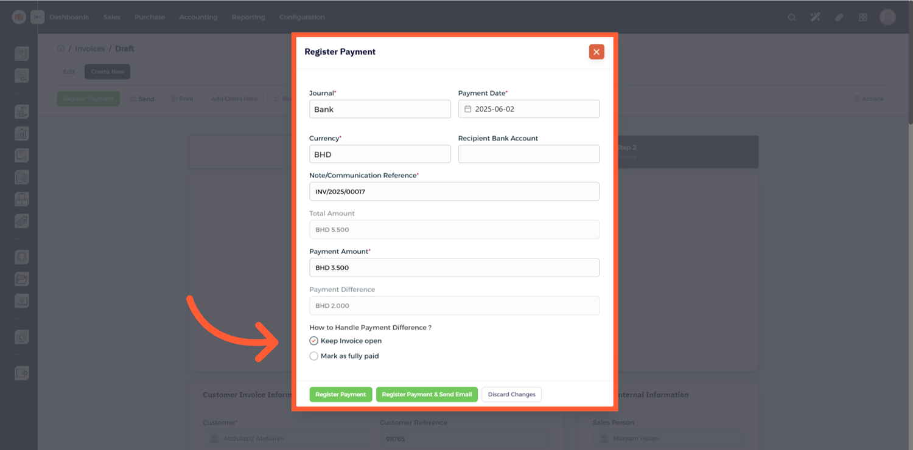Open the search icon in top bar
913x450 pixels.
tap(791, 17)
